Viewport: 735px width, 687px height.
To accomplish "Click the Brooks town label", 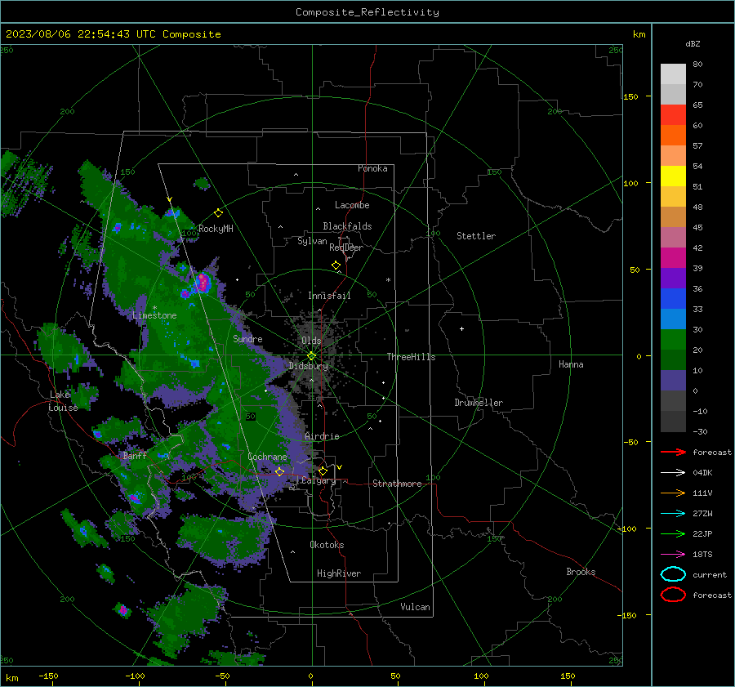I will pyautogui.click(x=581, y=572).
